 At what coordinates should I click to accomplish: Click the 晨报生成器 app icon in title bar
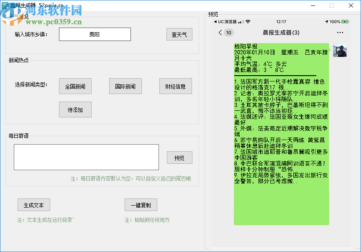point(5,5)
